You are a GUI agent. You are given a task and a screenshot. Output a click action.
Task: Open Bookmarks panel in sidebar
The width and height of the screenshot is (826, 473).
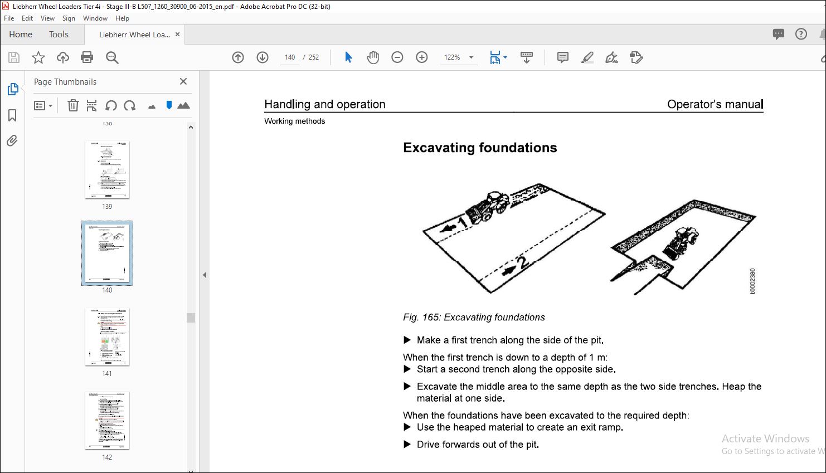[12, 115]
